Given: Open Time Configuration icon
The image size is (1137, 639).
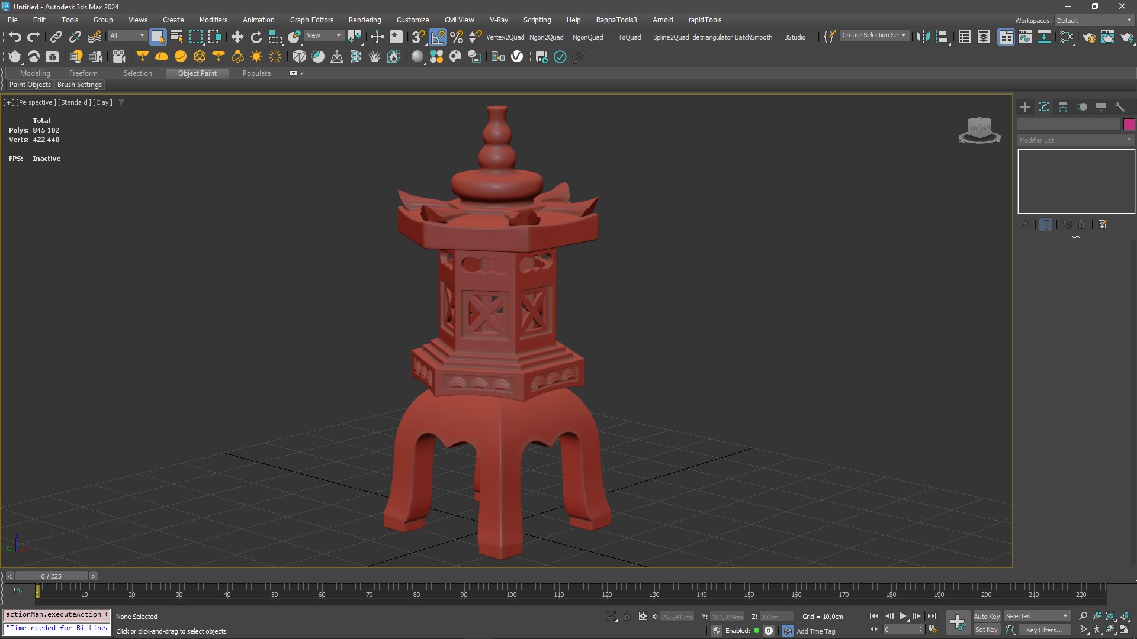Looking at the screenshot, I should coord(933,630).
